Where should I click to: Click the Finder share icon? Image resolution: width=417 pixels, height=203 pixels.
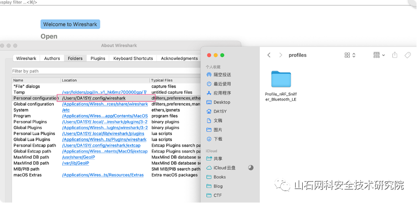pos(394,55)
